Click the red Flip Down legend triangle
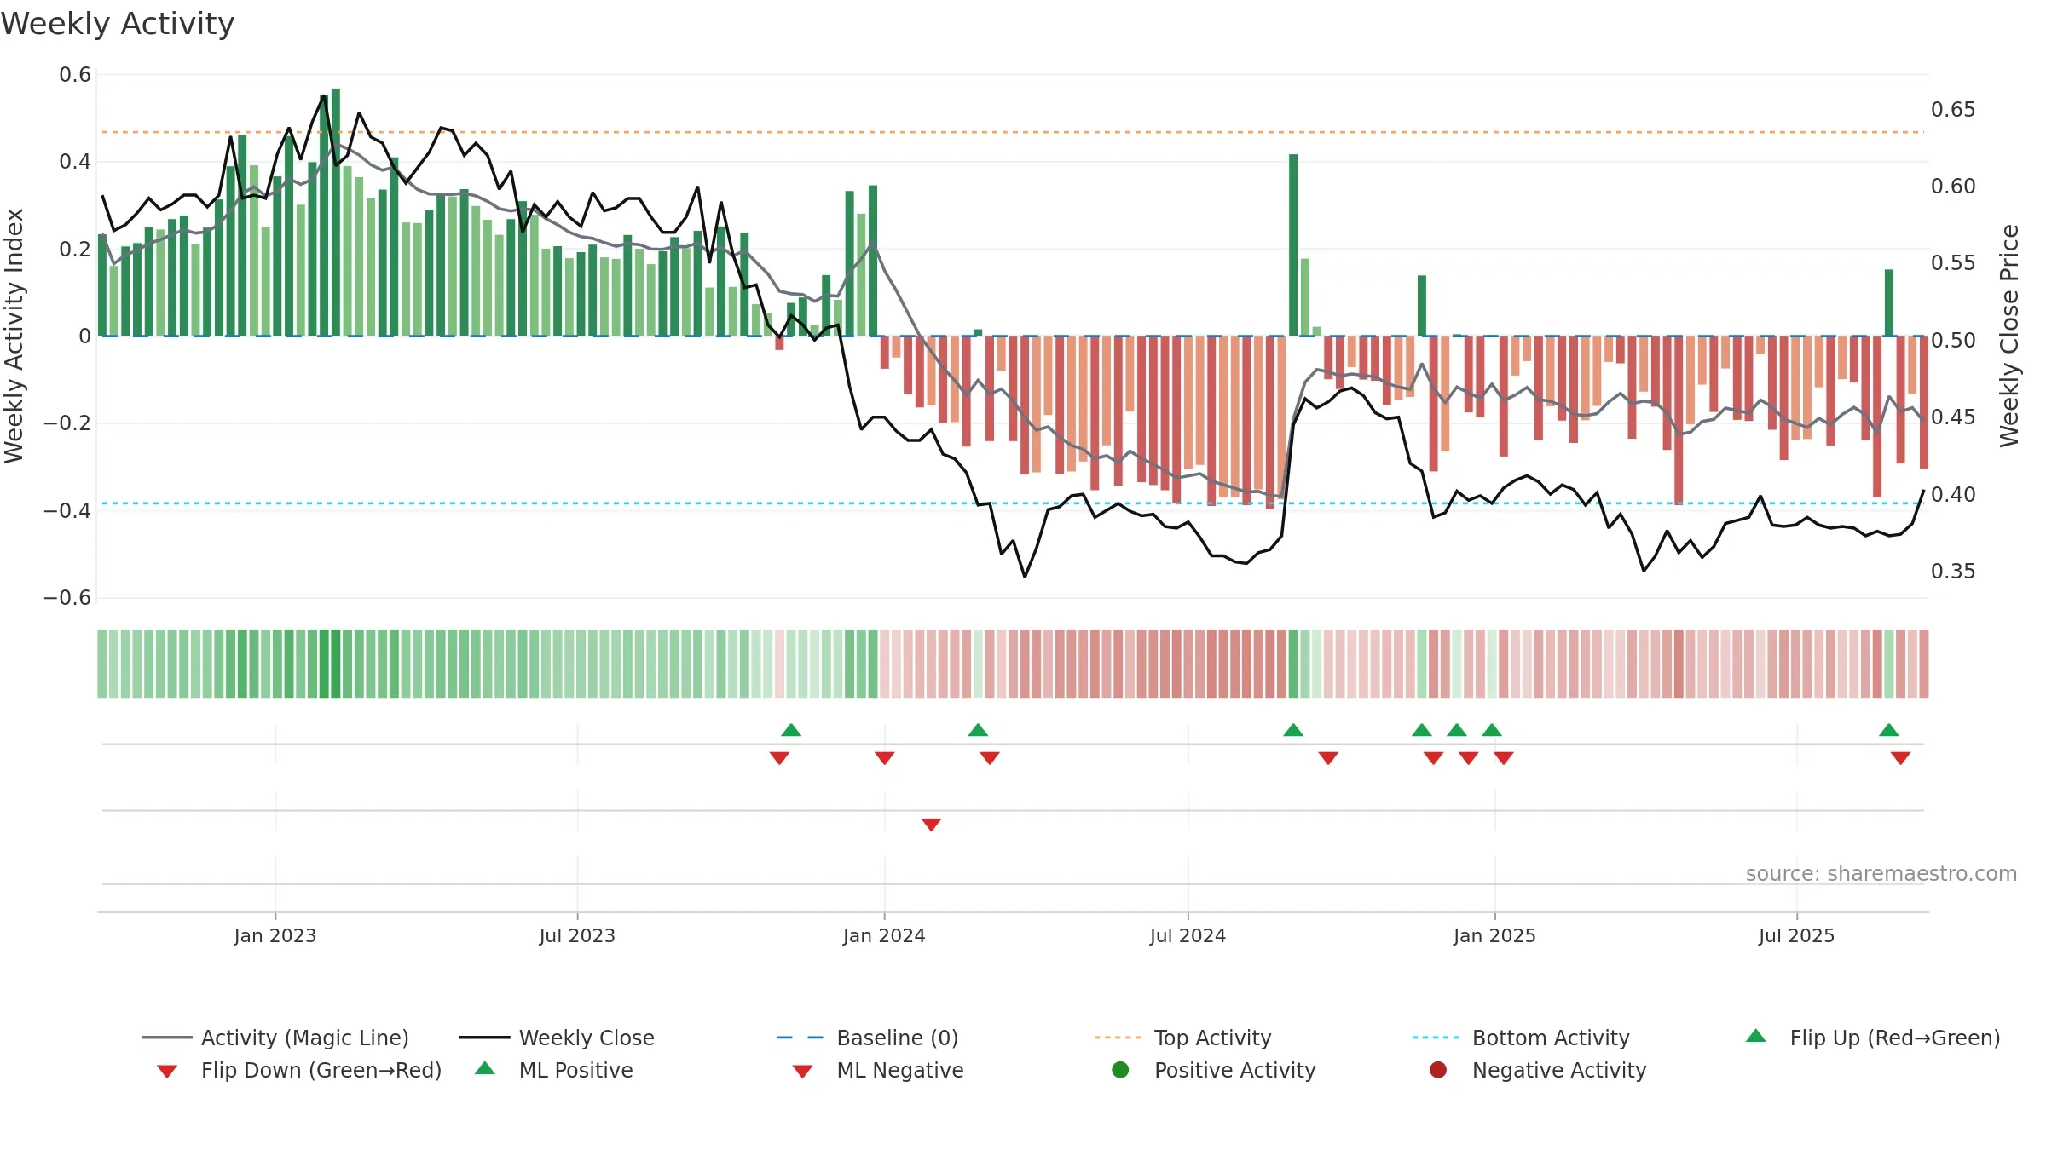 pyautogui.click(x=167, y=1072)
